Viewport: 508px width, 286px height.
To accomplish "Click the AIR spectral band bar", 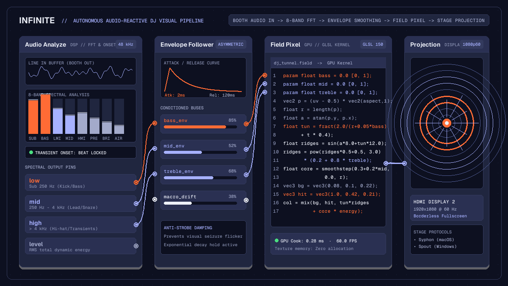I will (x=119, y=117).
